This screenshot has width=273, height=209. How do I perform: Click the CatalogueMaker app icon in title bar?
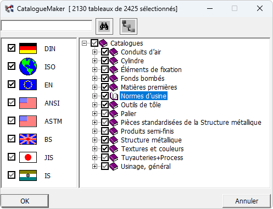coord(9,9)
